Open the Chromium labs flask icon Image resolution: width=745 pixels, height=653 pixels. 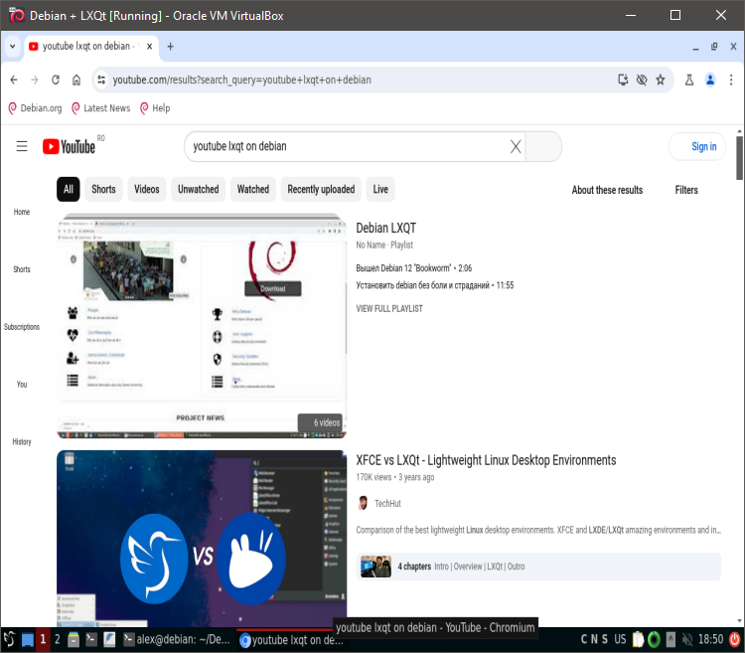pos(689,80)
